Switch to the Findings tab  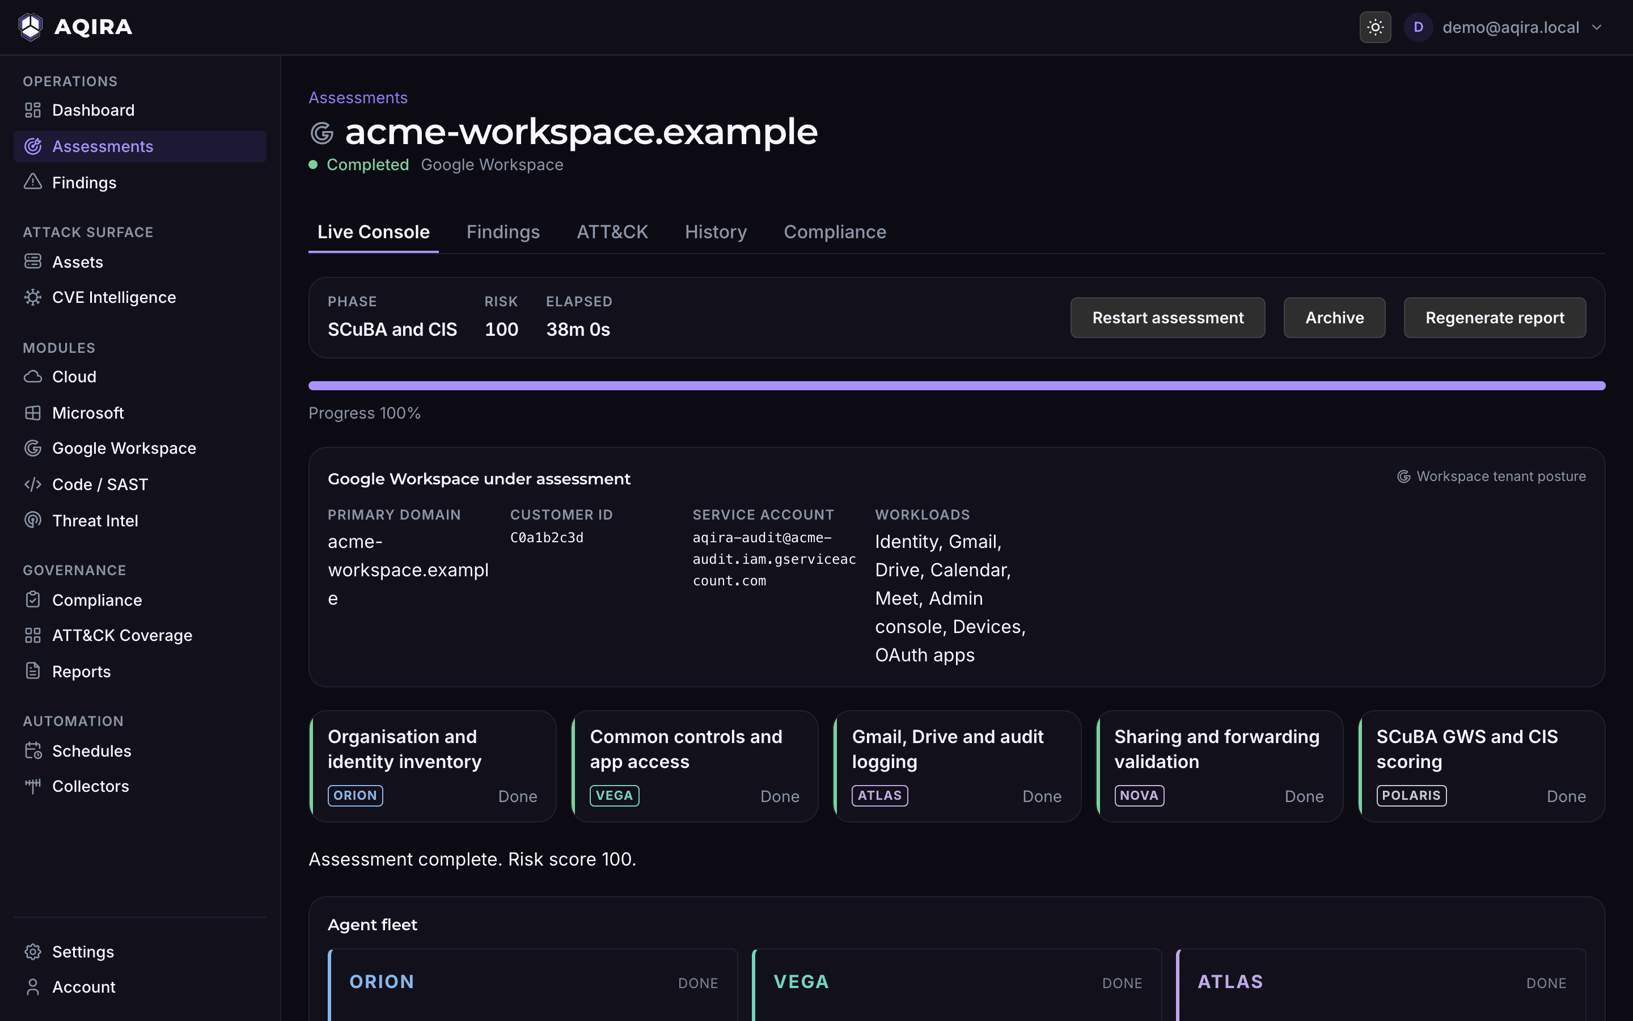pos(503,231)
